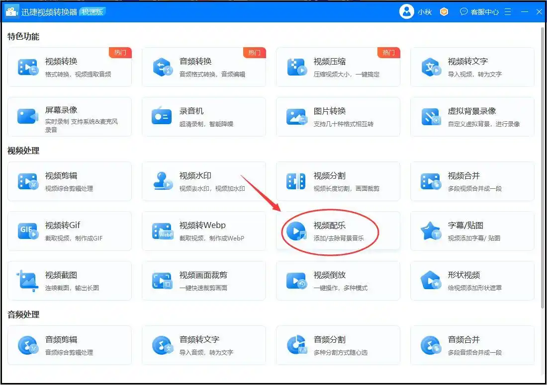Image resolution: width=547 pixels, height=385 pixels.
Task: Open the hamburger menu in title bar
Action: coord(507,11)
